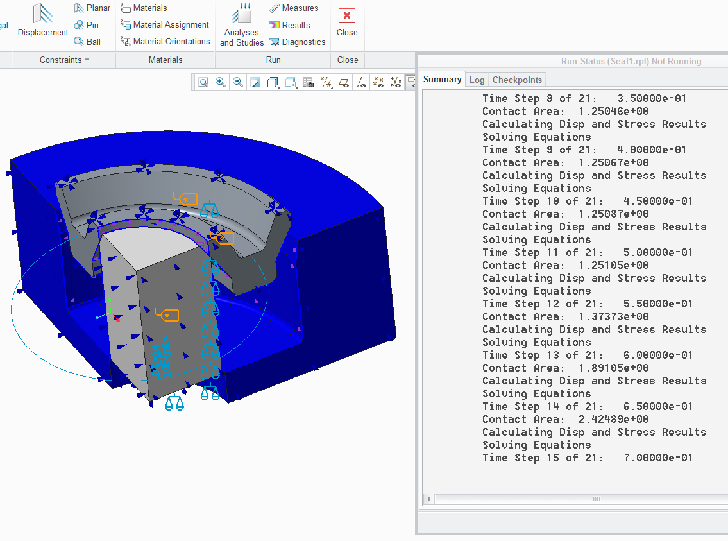Open Material Orientations
Viewport: 728px width, 541px height.
coord(165,41)
